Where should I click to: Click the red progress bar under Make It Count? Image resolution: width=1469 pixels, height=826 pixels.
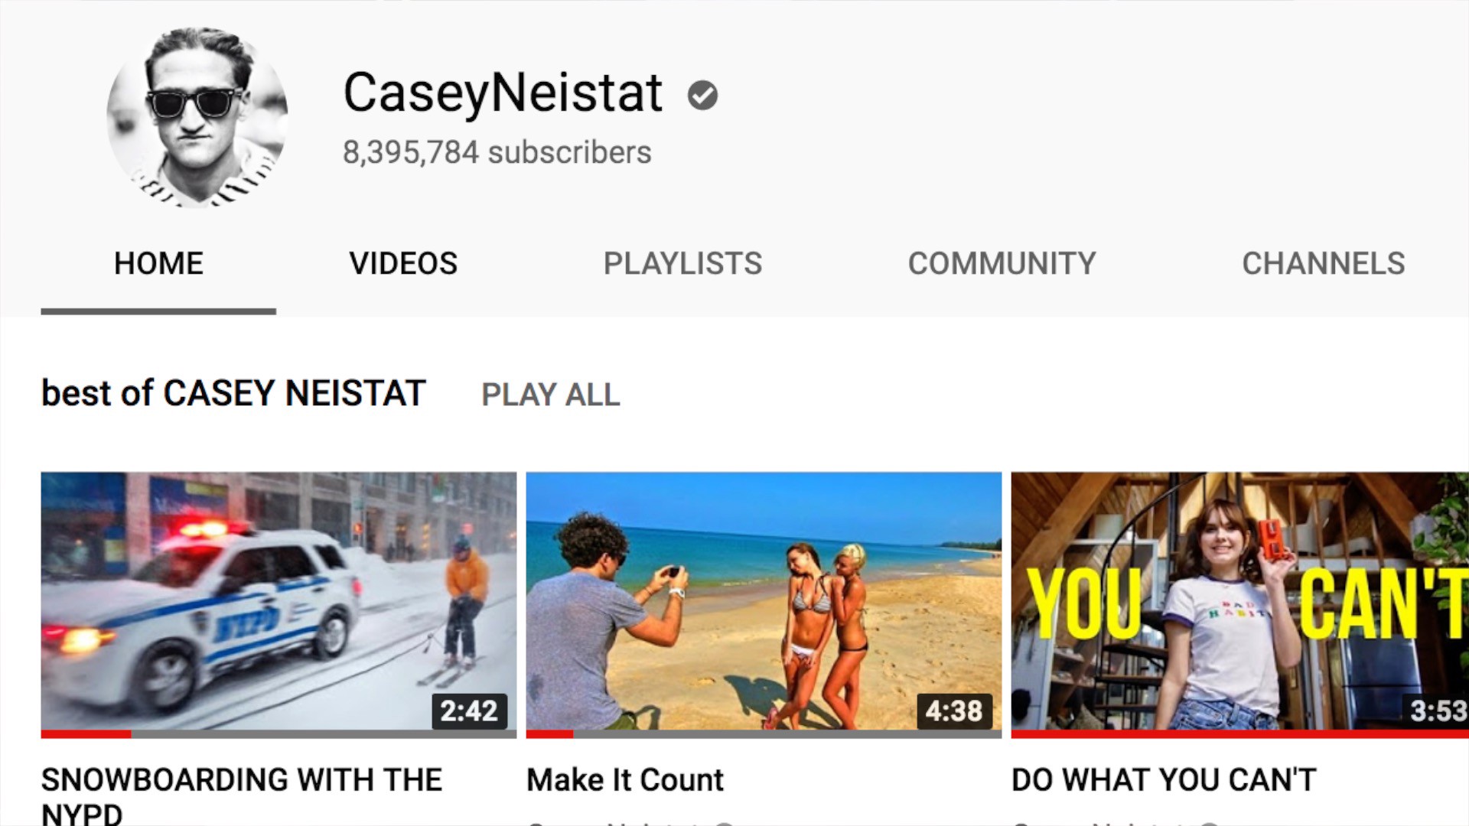click(550, 734)
